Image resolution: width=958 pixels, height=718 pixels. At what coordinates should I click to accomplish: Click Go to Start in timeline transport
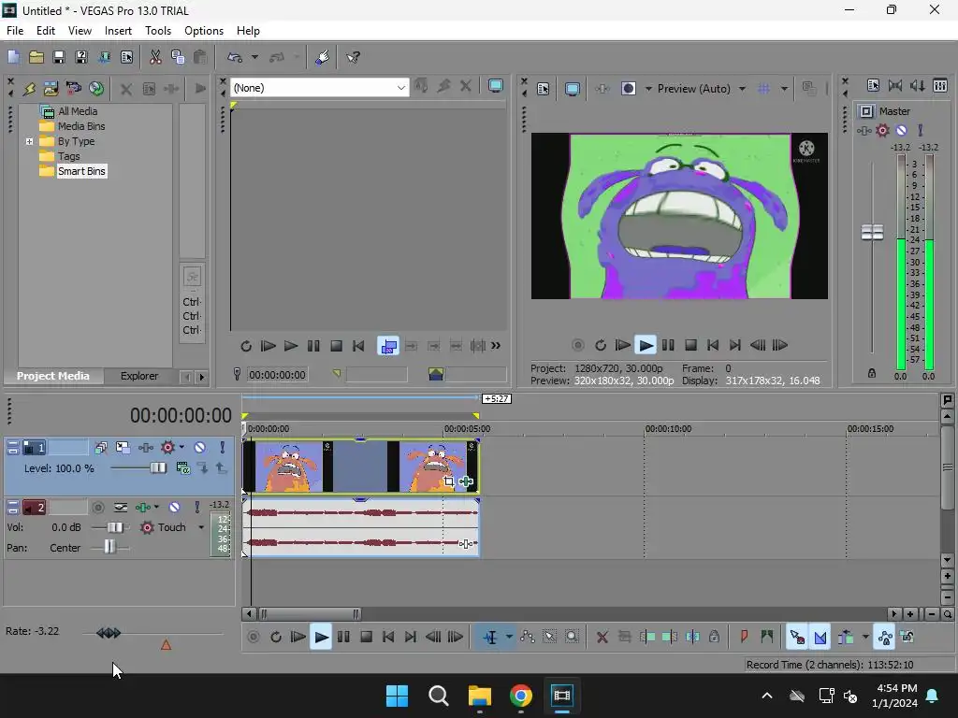pos(388,638)
